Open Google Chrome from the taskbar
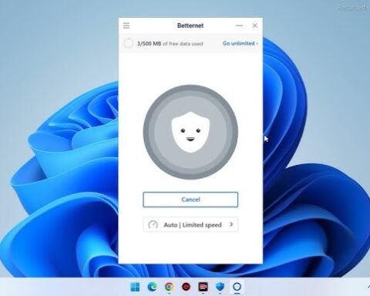The width and height of the screenshot is (370, 296). (169, 287)
